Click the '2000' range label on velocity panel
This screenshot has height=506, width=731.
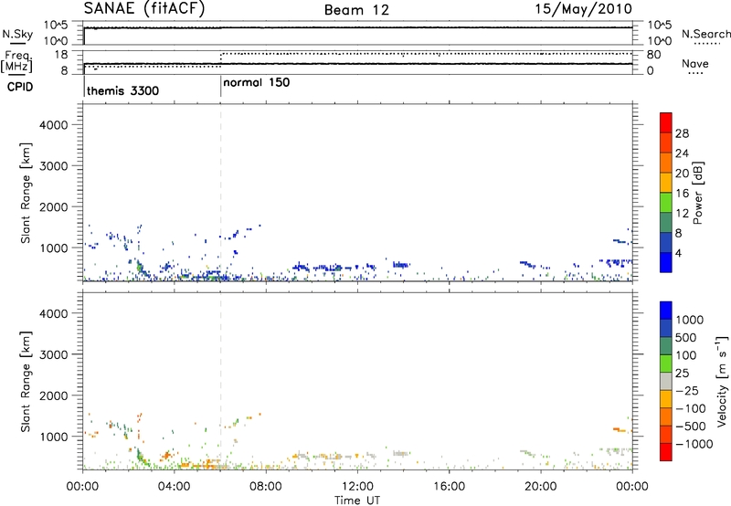[54, 395]
